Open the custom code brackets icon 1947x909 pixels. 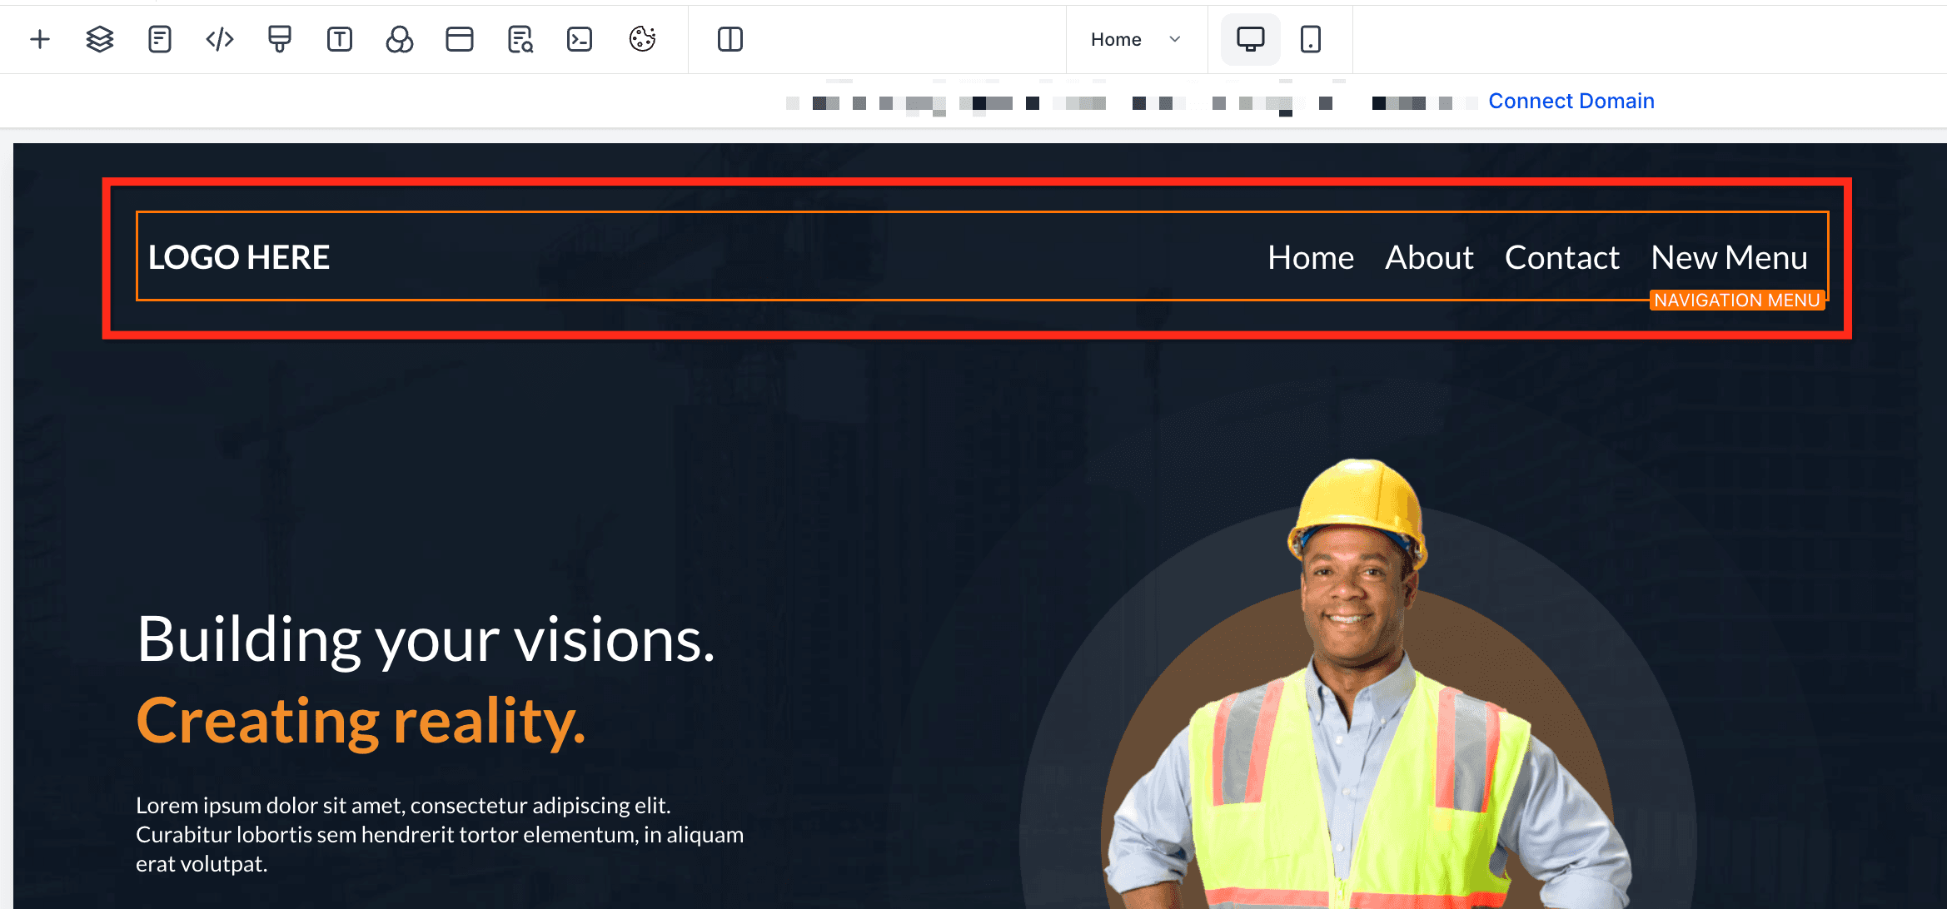[220, 39]
